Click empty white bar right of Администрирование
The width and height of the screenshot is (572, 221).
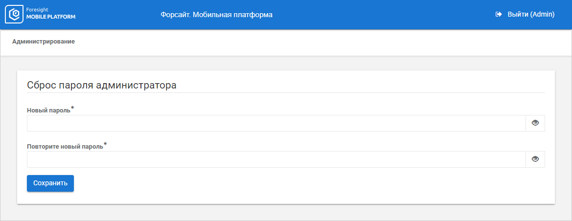coord(318,42)
